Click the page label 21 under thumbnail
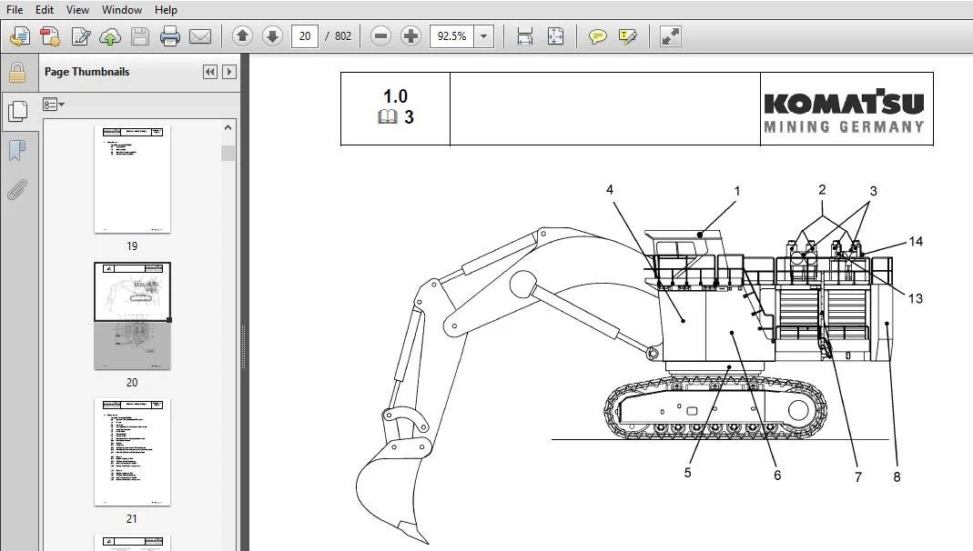The image size is (973, 551). pos(132,519)
